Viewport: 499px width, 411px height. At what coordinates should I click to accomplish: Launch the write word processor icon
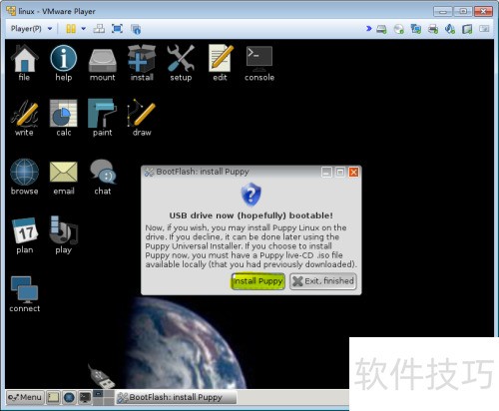24,118
